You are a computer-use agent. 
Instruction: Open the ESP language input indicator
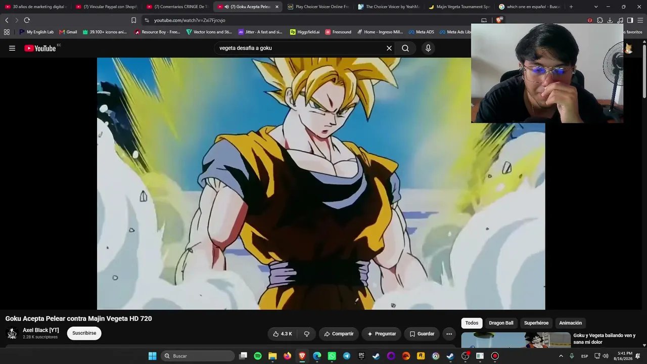point(584,356)
